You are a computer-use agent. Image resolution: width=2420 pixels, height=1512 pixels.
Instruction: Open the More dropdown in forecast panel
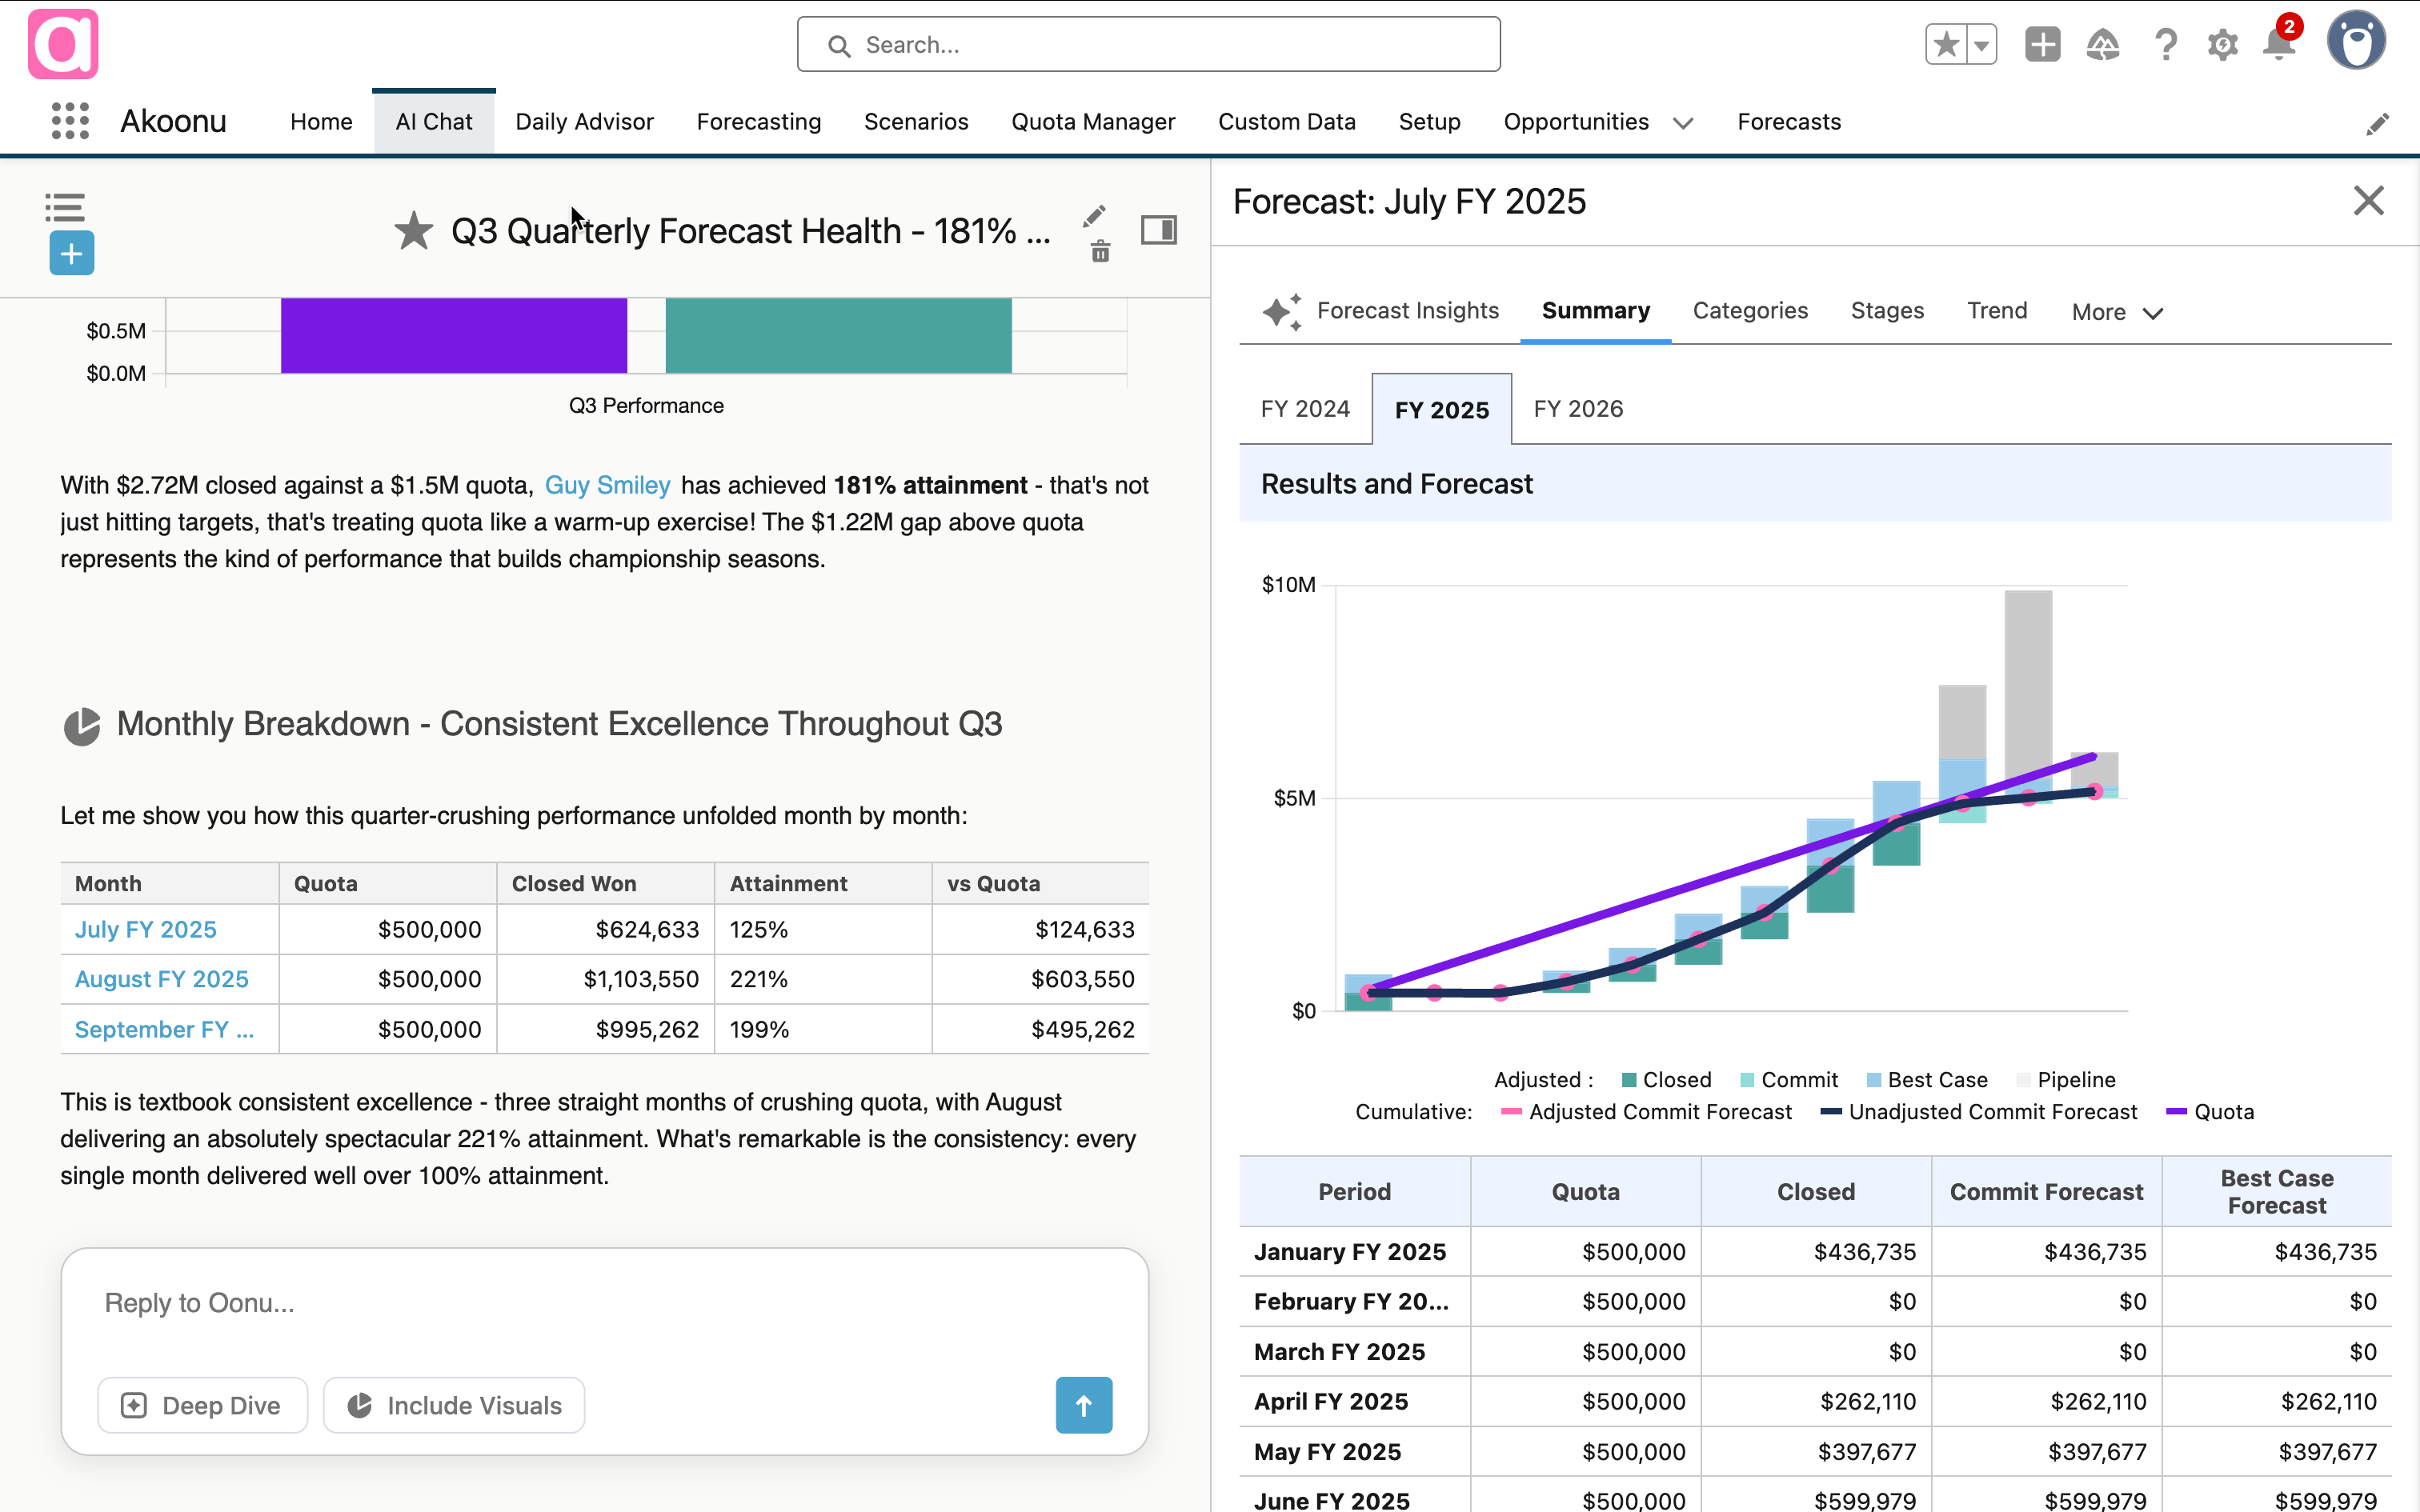[x=2115, y=311]
